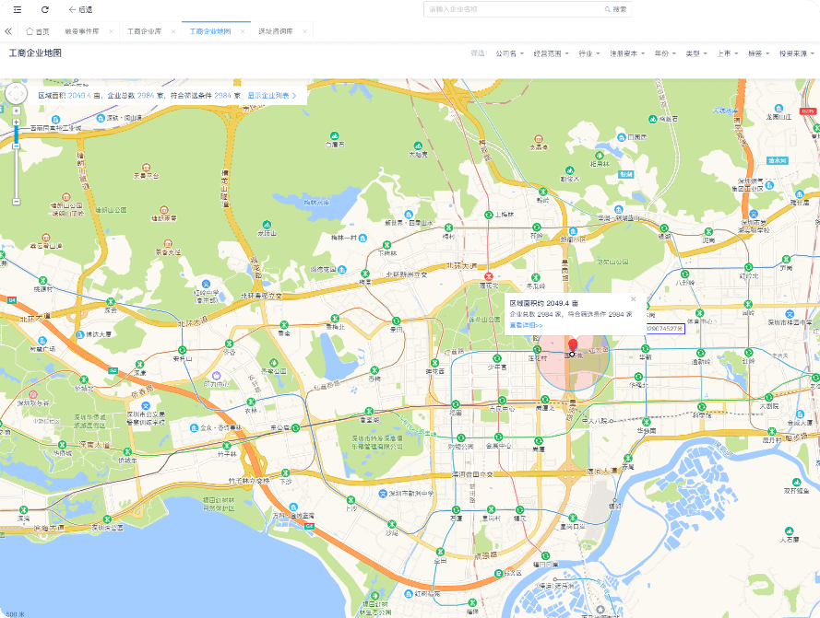Image resolution: width=820 pixels, height=618 pixels.
Task: Open the 标签 filter dropdown
Action: coord(758,53)
